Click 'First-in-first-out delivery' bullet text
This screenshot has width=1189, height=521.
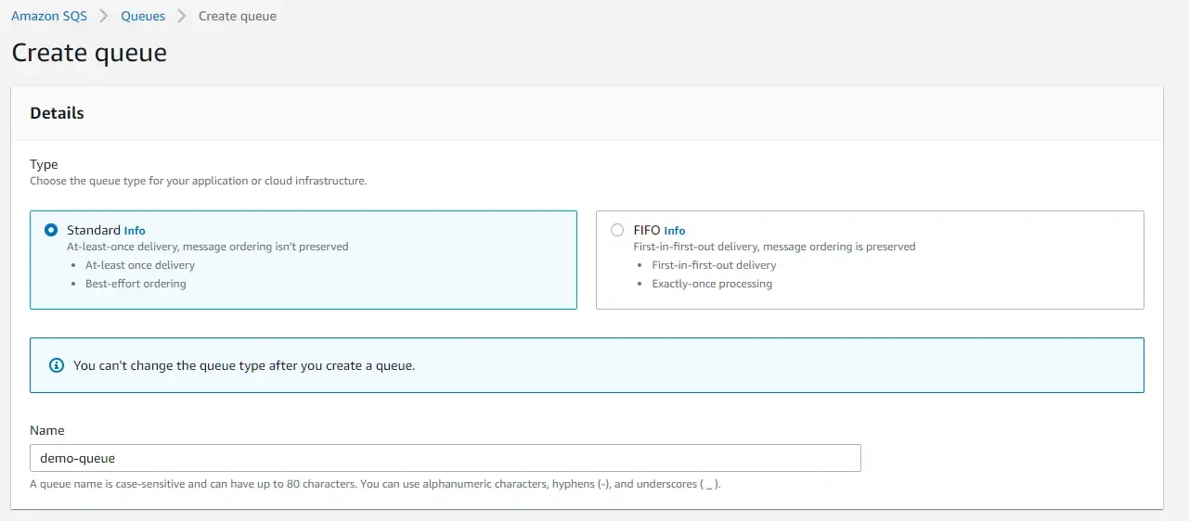click(714, 265)
